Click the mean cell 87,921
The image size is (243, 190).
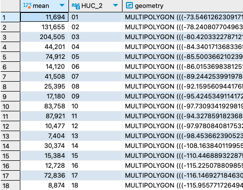tap(44, 116)
